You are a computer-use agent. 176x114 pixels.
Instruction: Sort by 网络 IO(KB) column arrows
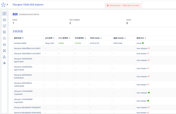pyautogui.click(x=101, y=38)
